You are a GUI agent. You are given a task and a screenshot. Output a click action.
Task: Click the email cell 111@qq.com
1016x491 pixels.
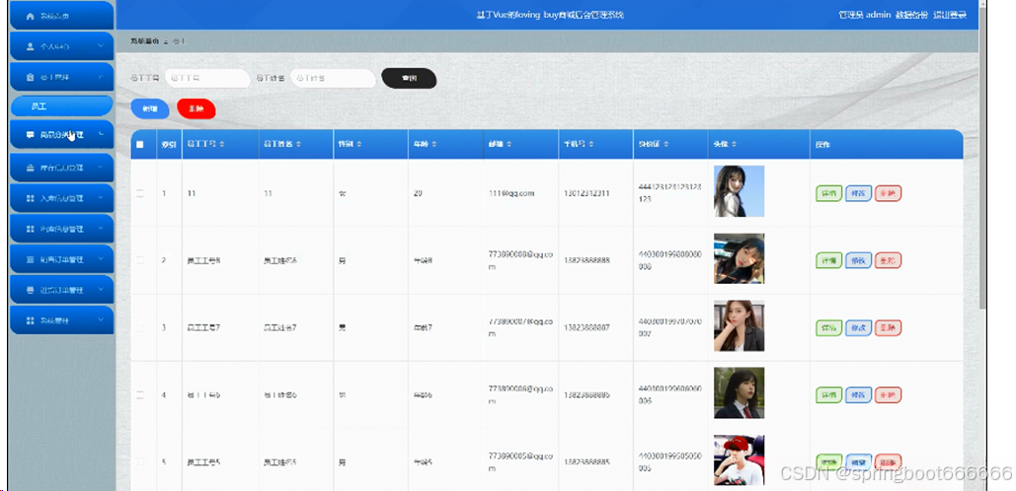[511, 193]
